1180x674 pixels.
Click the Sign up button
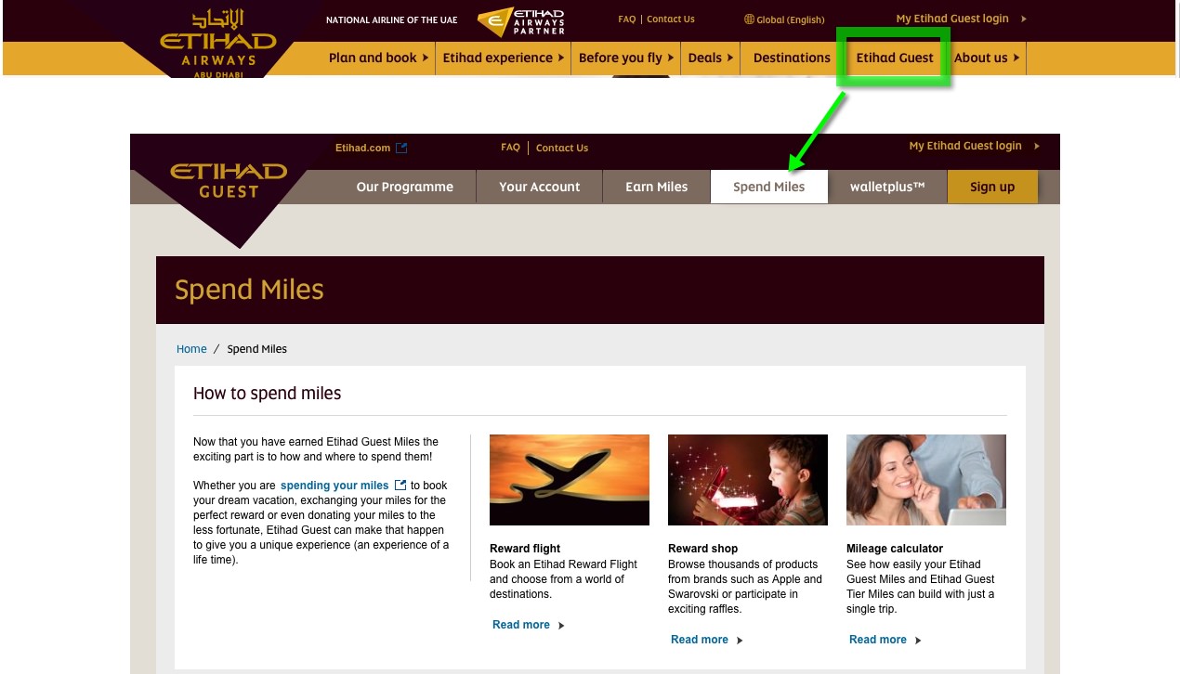pos(992,187)
